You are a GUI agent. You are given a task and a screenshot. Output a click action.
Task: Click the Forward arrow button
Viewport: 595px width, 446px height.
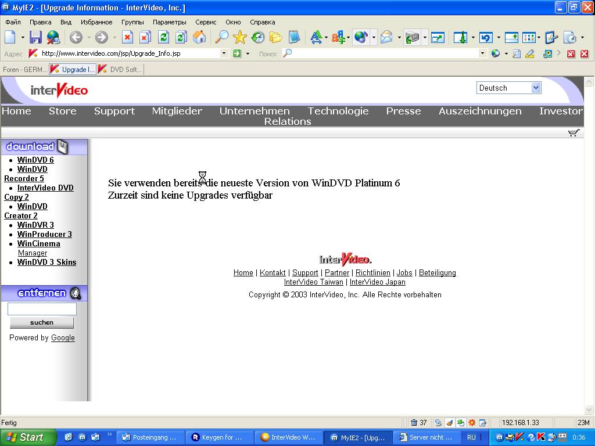[x=101, y=37]
